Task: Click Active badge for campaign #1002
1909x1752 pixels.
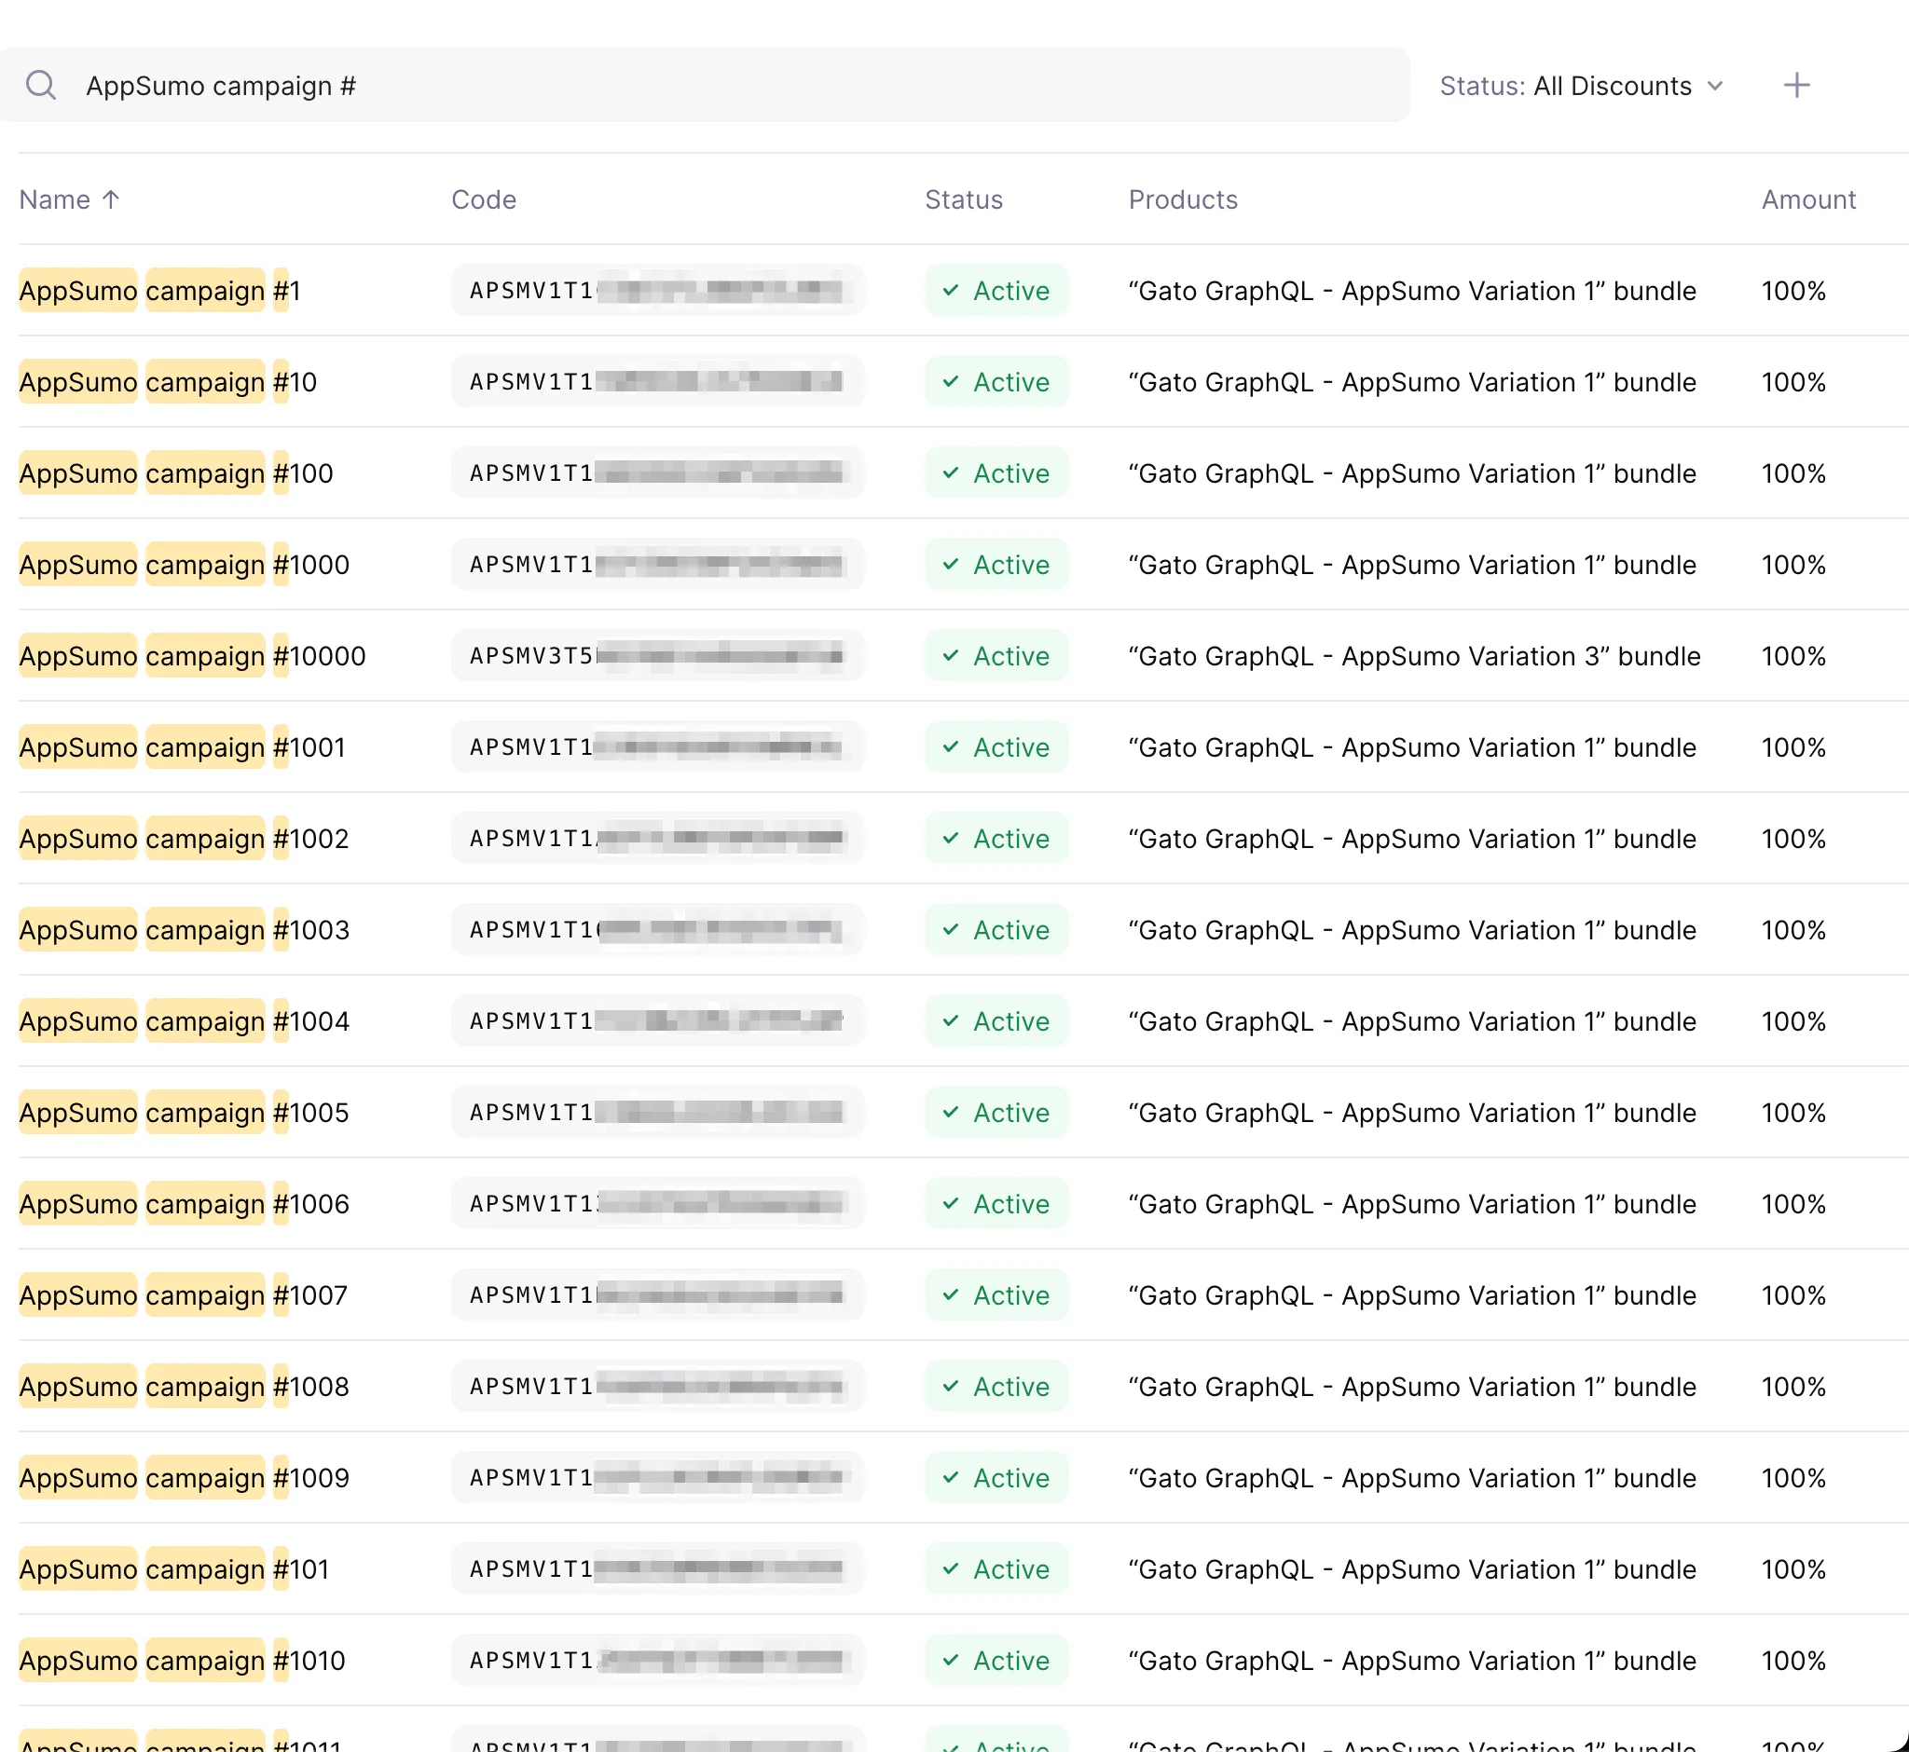Action: 996,838
